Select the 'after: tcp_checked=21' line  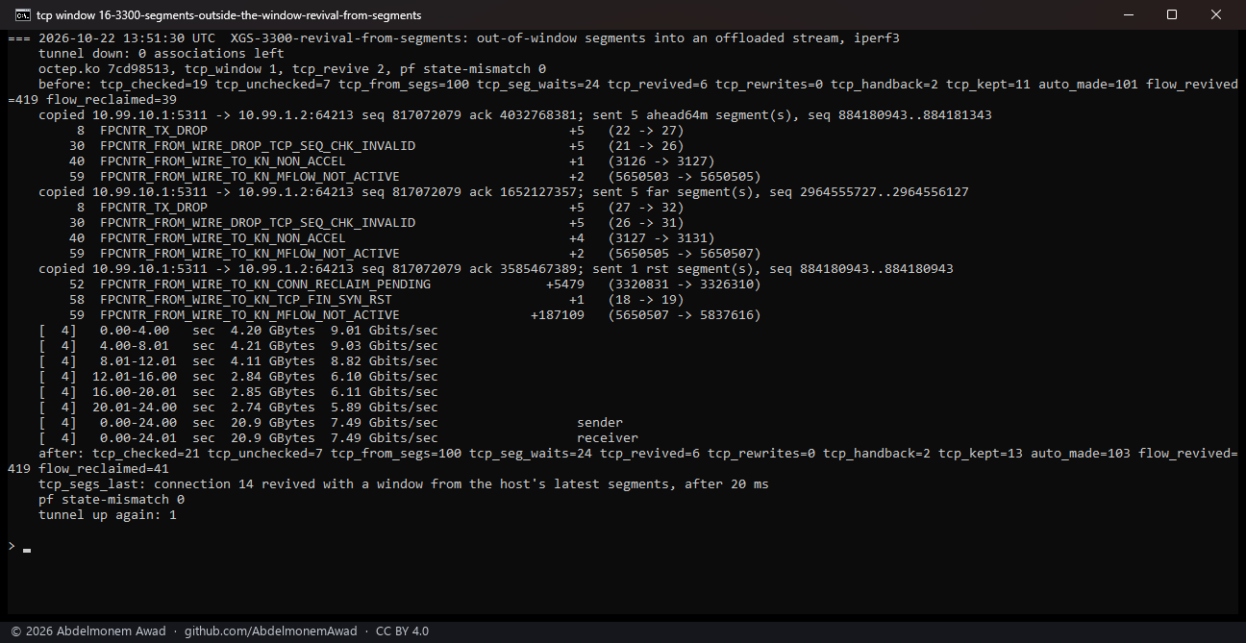pyautogui.click(x=638, y=454)
